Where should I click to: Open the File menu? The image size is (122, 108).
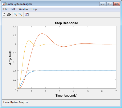click(x=5, y=9)
